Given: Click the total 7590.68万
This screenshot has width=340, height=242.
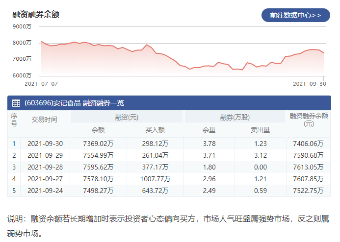Looking at the screenshot, I should [308, 155].
